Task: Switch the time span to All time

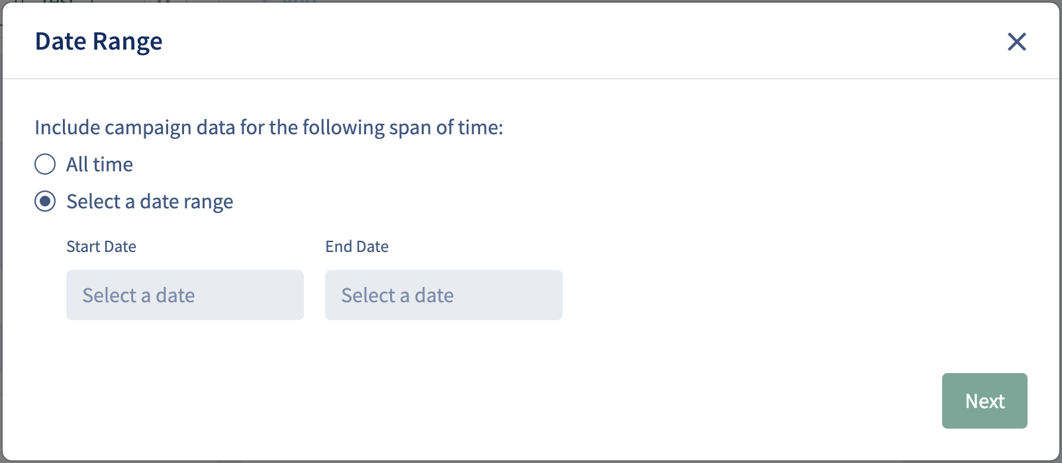Action: point(45,164)
